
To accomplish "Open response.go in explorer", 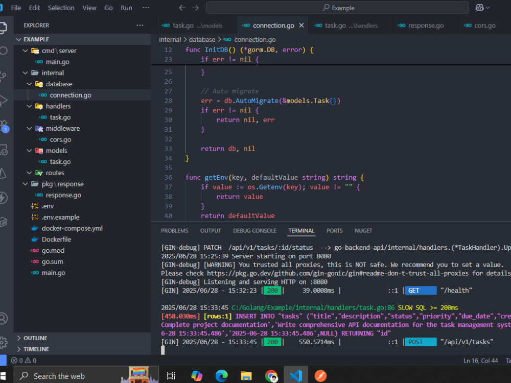I will coord(82,195).
